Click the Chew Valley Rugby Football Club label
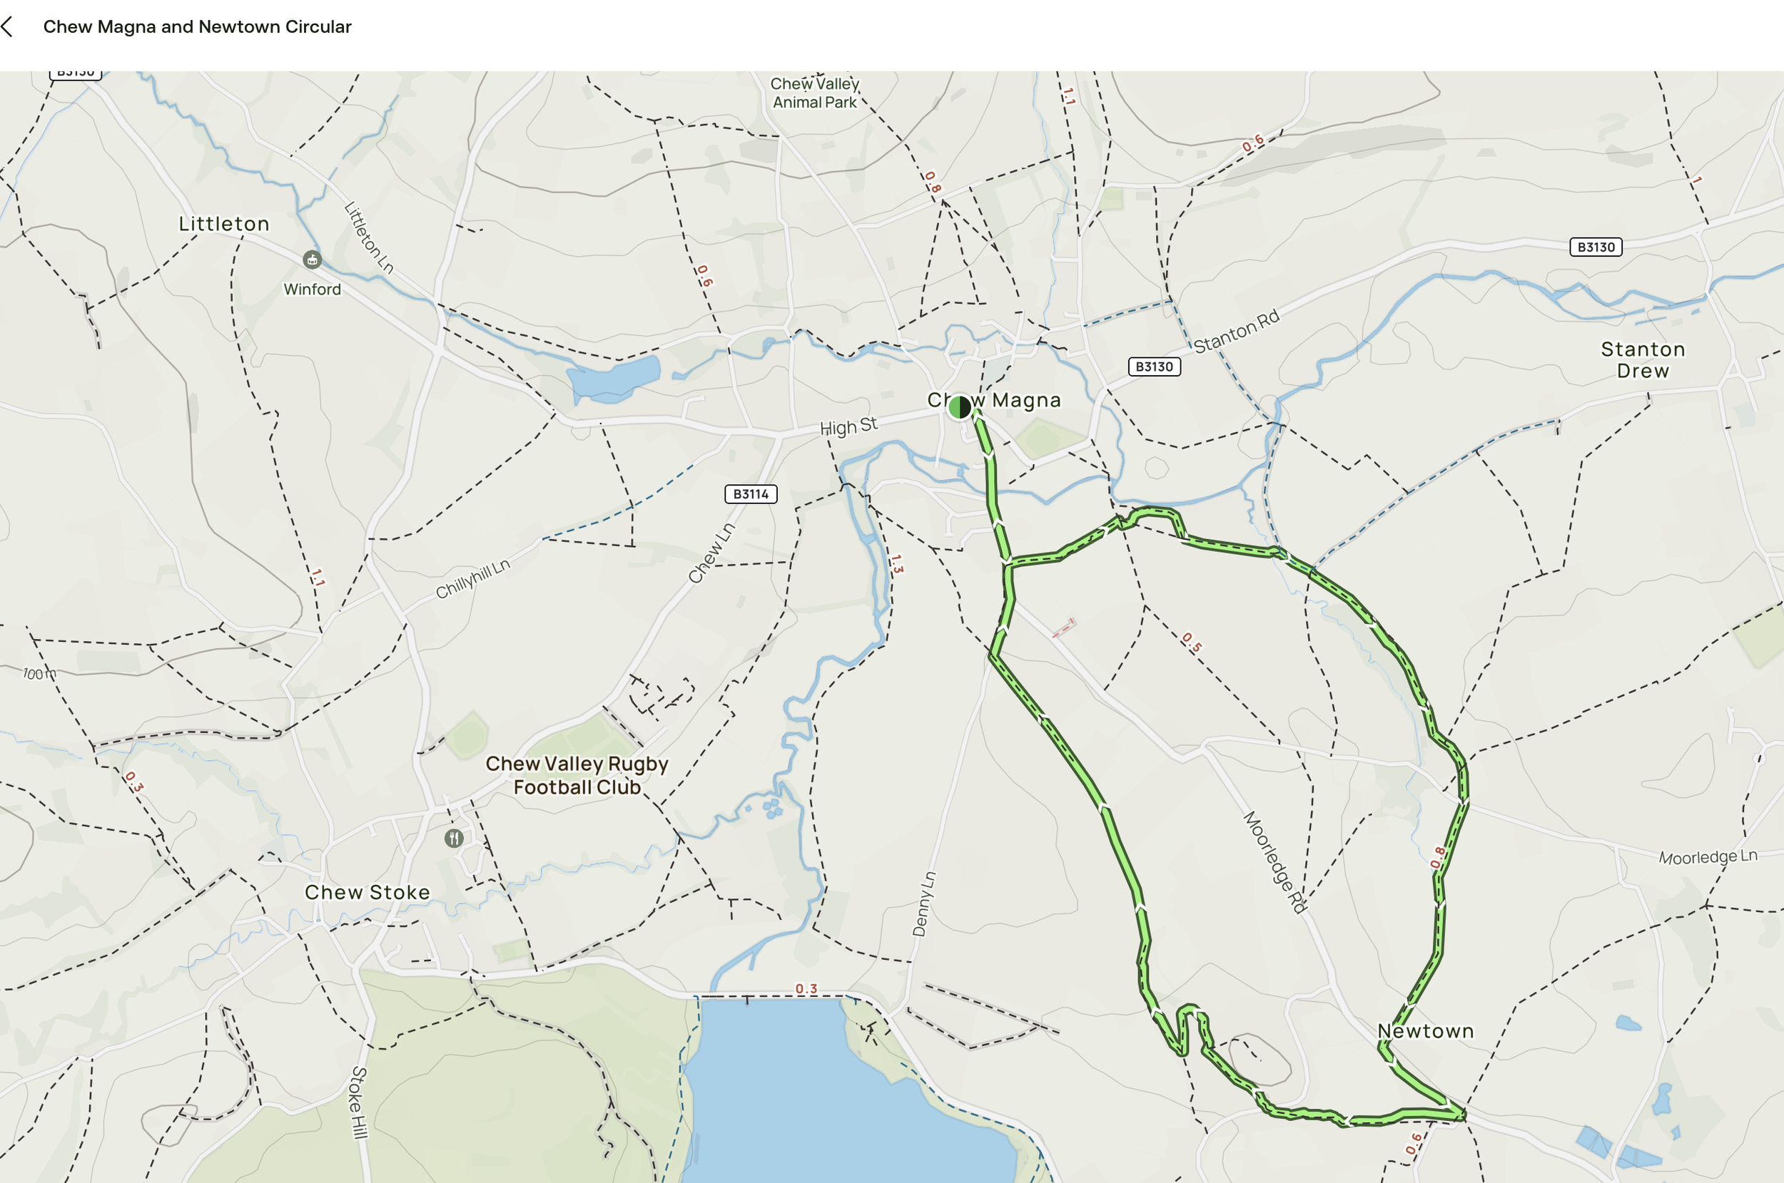This screenshot has height=1183, width=1784. pos(577,776)
